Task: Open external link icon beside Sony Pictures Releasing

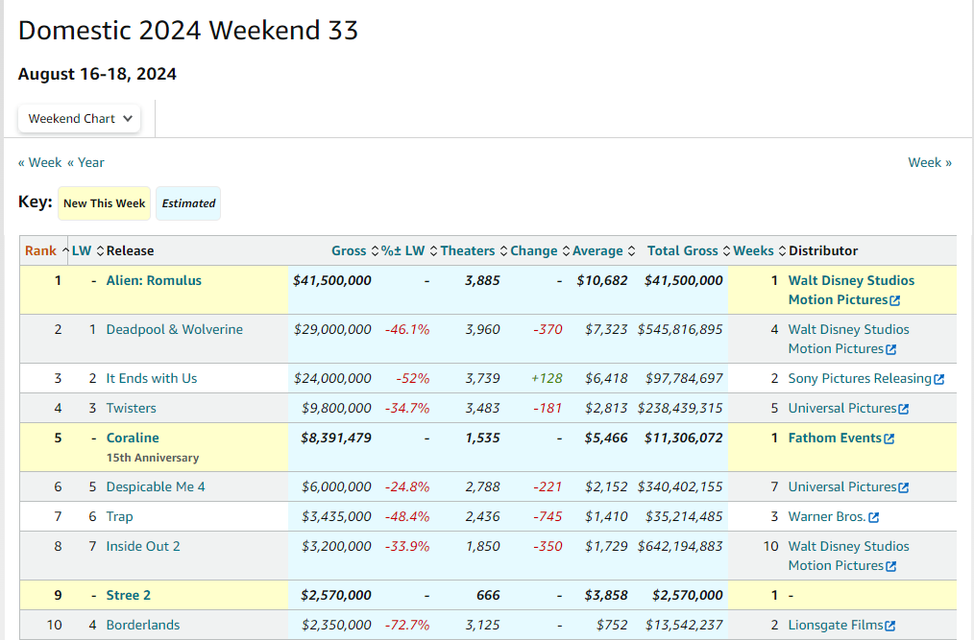Action: click(x=939, y=379)
